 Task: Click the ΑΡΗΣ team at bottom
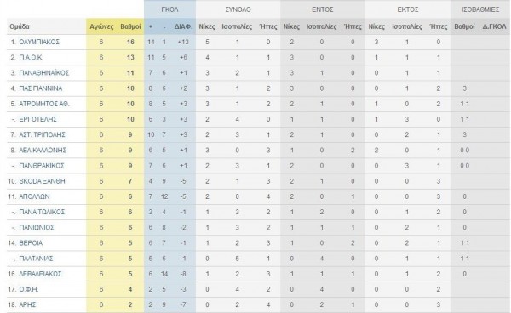[x=27, y=304]
